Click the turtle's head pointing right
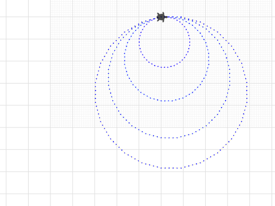The width and height of the screenshot is (275, 206). coord(166,17)
